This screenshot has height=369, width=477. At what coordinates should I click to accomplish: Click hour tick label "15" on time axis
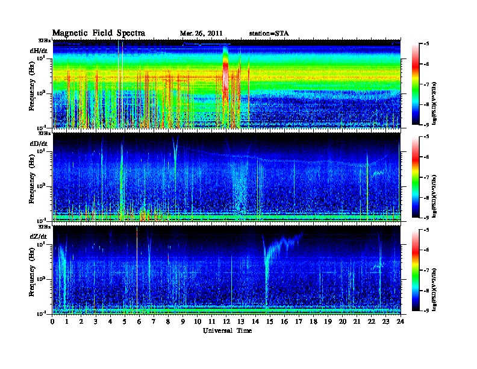[x=270, y=322]
